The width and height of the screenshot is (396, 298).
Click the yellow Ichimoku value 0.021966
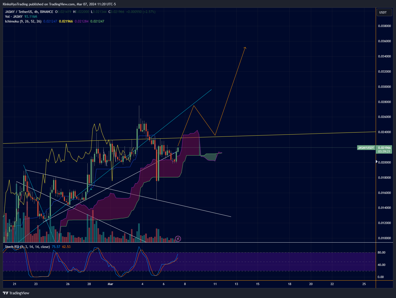point(66,21)
